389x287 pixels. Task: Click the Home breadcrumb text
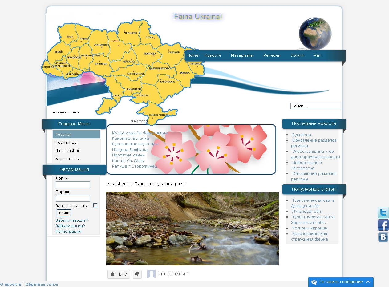74,112
